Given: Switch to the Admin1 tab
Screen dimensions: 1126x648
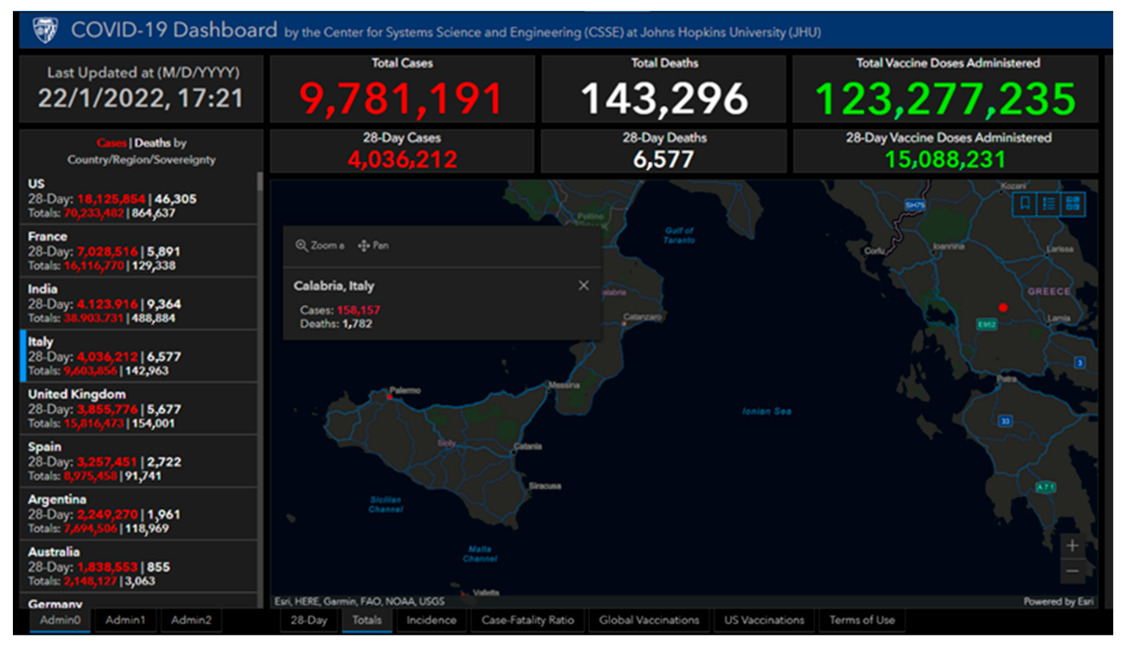Looking at the screenshot, I should [x=125, y=619].
